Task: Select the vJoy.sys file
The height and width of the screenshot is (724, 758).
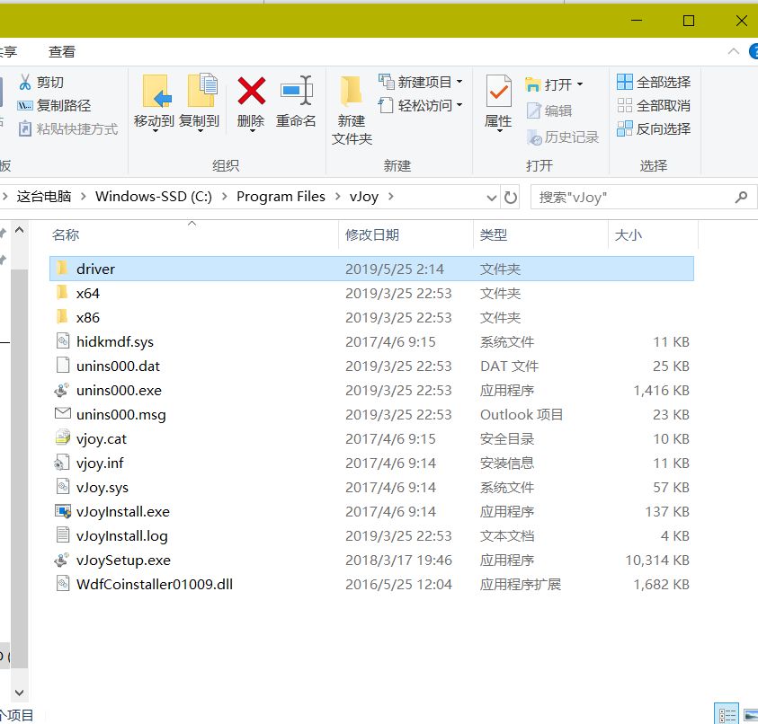Action: [371, 488]
